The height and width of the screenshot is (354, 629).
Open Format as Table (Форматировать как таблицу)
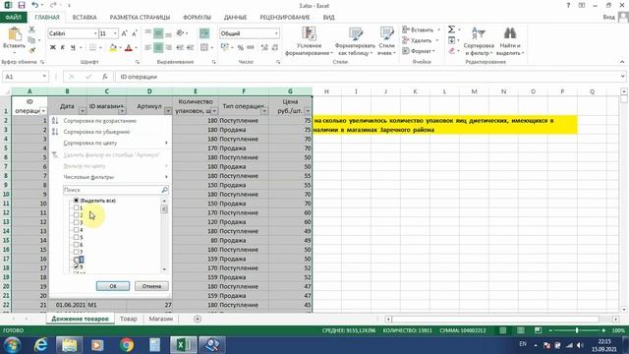pyautogui.click(x=355, y=41)
